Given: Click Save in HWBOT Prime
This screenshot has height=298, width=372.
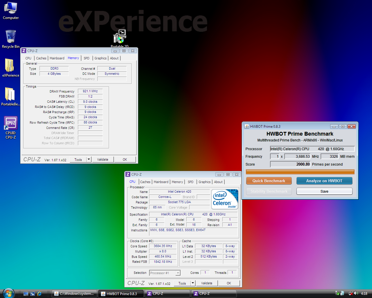Looking at the screenshot, I should [324, 191].
